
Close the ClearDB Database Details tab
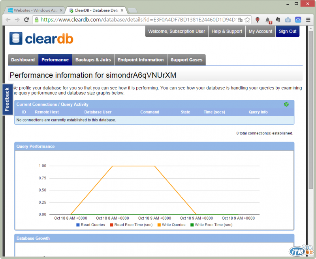click(122, 10)
